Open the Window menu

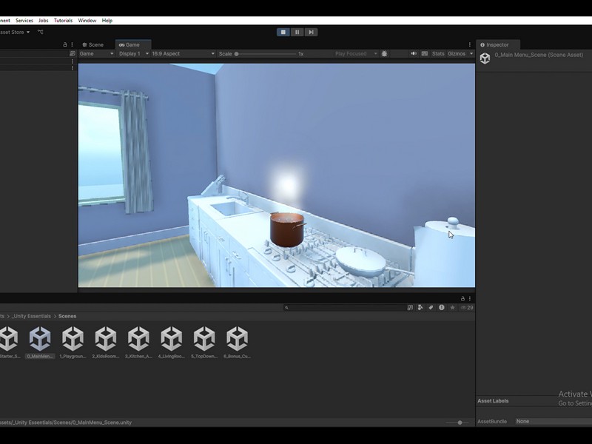[x=87, y=21]
